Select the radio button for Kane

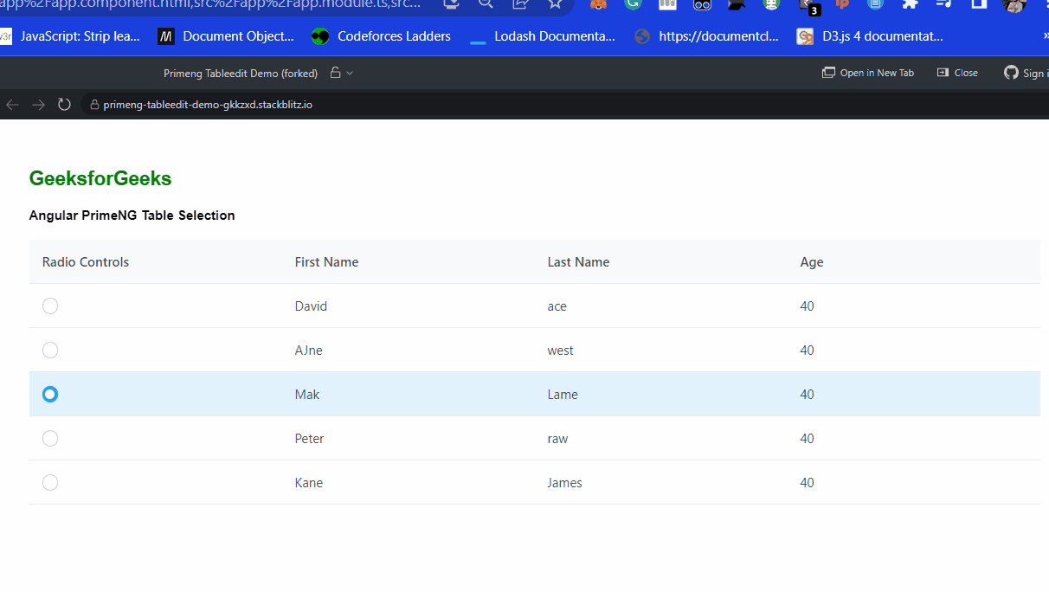tap(50, 482)
